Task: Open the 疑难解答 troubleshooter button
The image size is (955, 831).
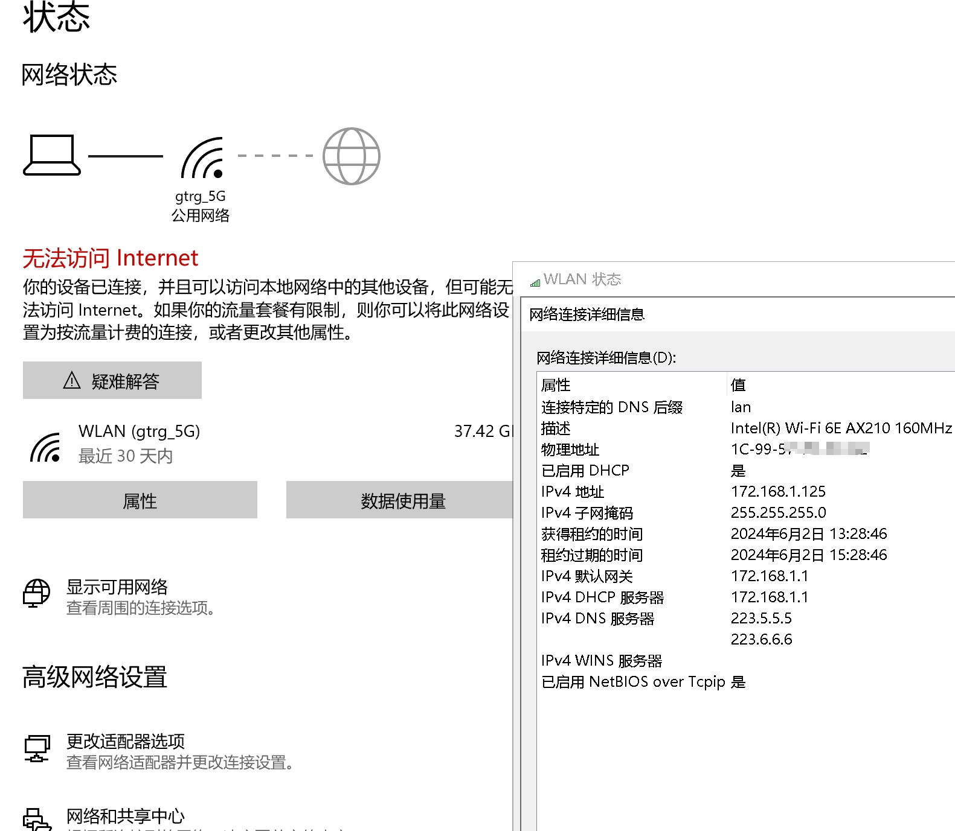Action: pos(112,380)
